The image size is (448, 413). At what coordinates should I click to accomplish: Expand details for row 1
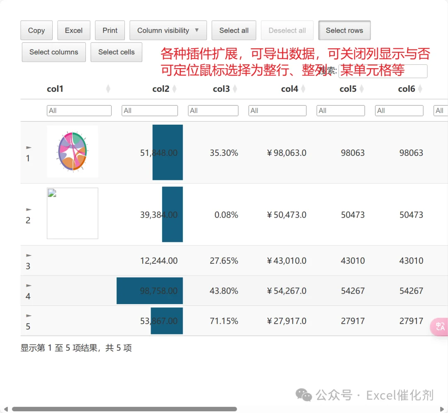29,147
